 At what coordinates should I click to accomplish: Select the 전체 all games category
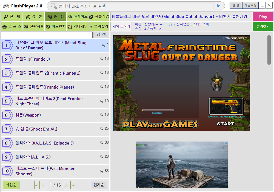[12, 17]
